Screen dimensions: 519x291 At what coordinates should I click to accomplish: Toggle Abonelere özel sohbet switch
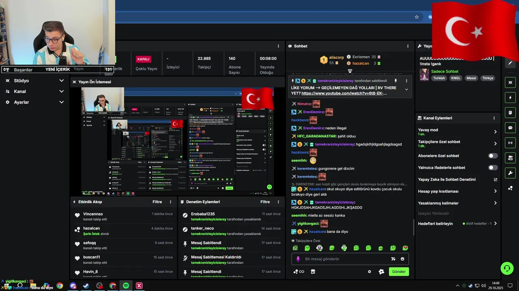[x=493, y=156]
